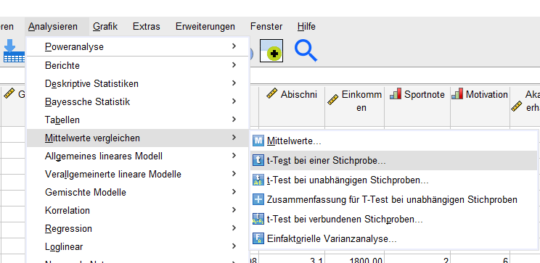Open the Analysieren menu
Screen dimensions: 540x263
(x=53, y=27)
